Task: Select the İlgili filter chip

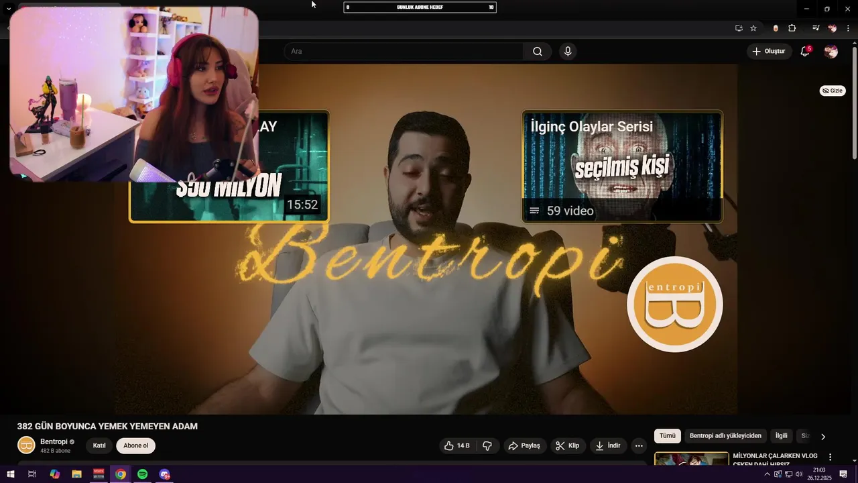Action: click(782, 436)
